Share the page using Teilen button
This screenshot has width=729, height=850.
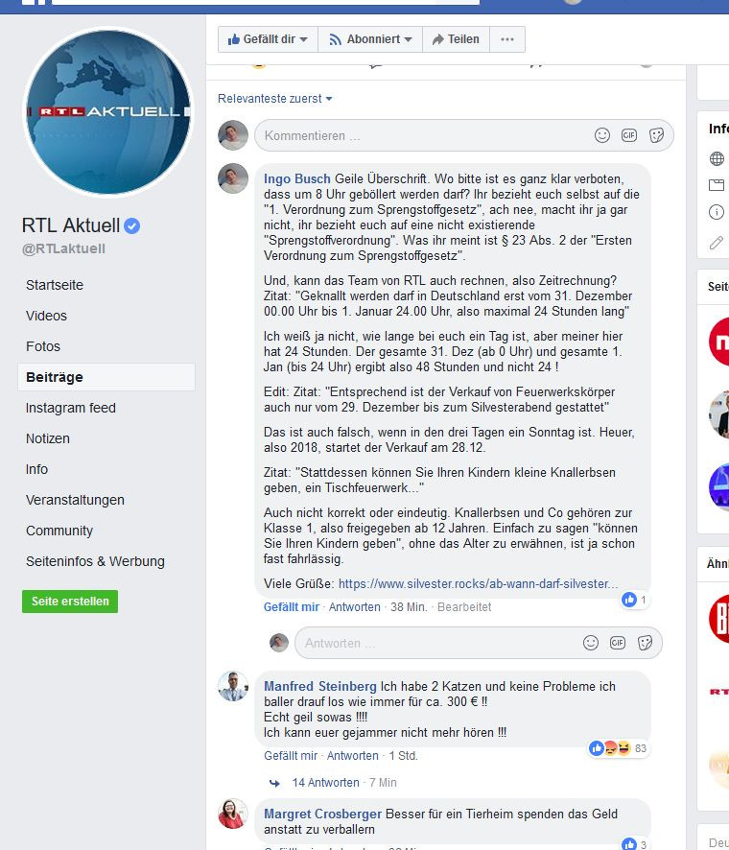[x=457, y=39]
